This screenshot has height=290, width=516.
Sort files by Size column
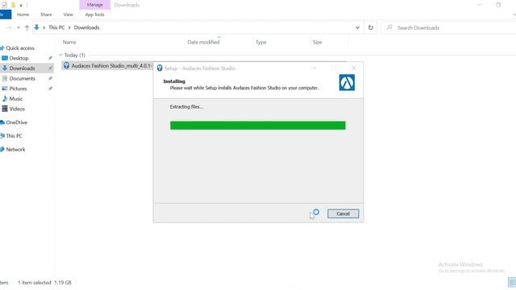[x=317, y=42]
